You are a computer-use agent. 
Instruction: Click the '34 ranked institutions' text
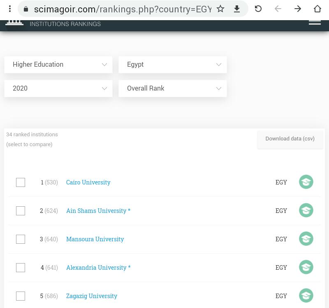32,135
